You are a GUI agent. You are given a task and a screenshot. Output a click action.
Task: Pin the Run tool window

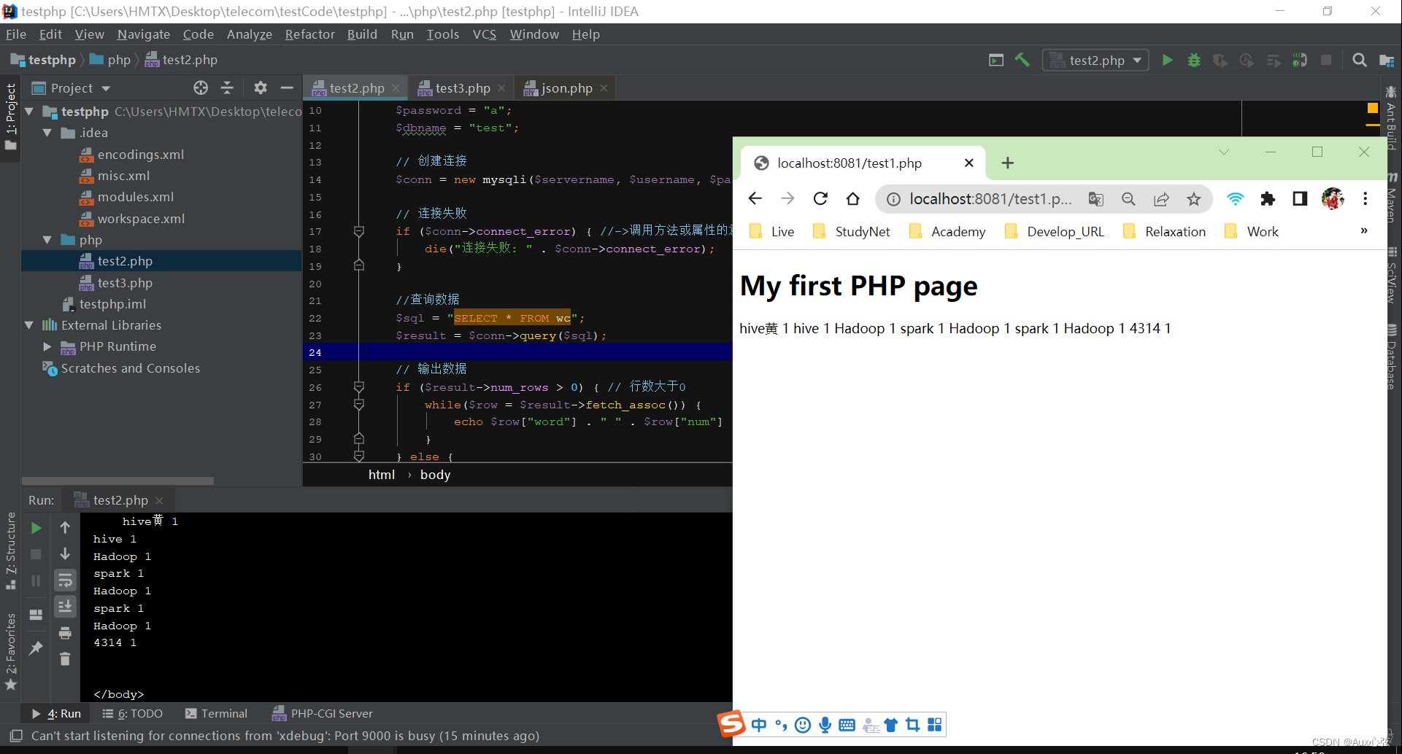pyautogui.click(x=36, y=648)
